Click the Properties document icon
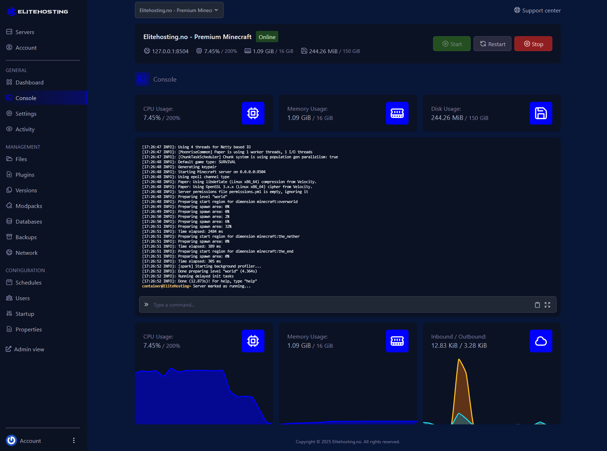The height and width of the screenshot is (451, 607). coord(9,329)
